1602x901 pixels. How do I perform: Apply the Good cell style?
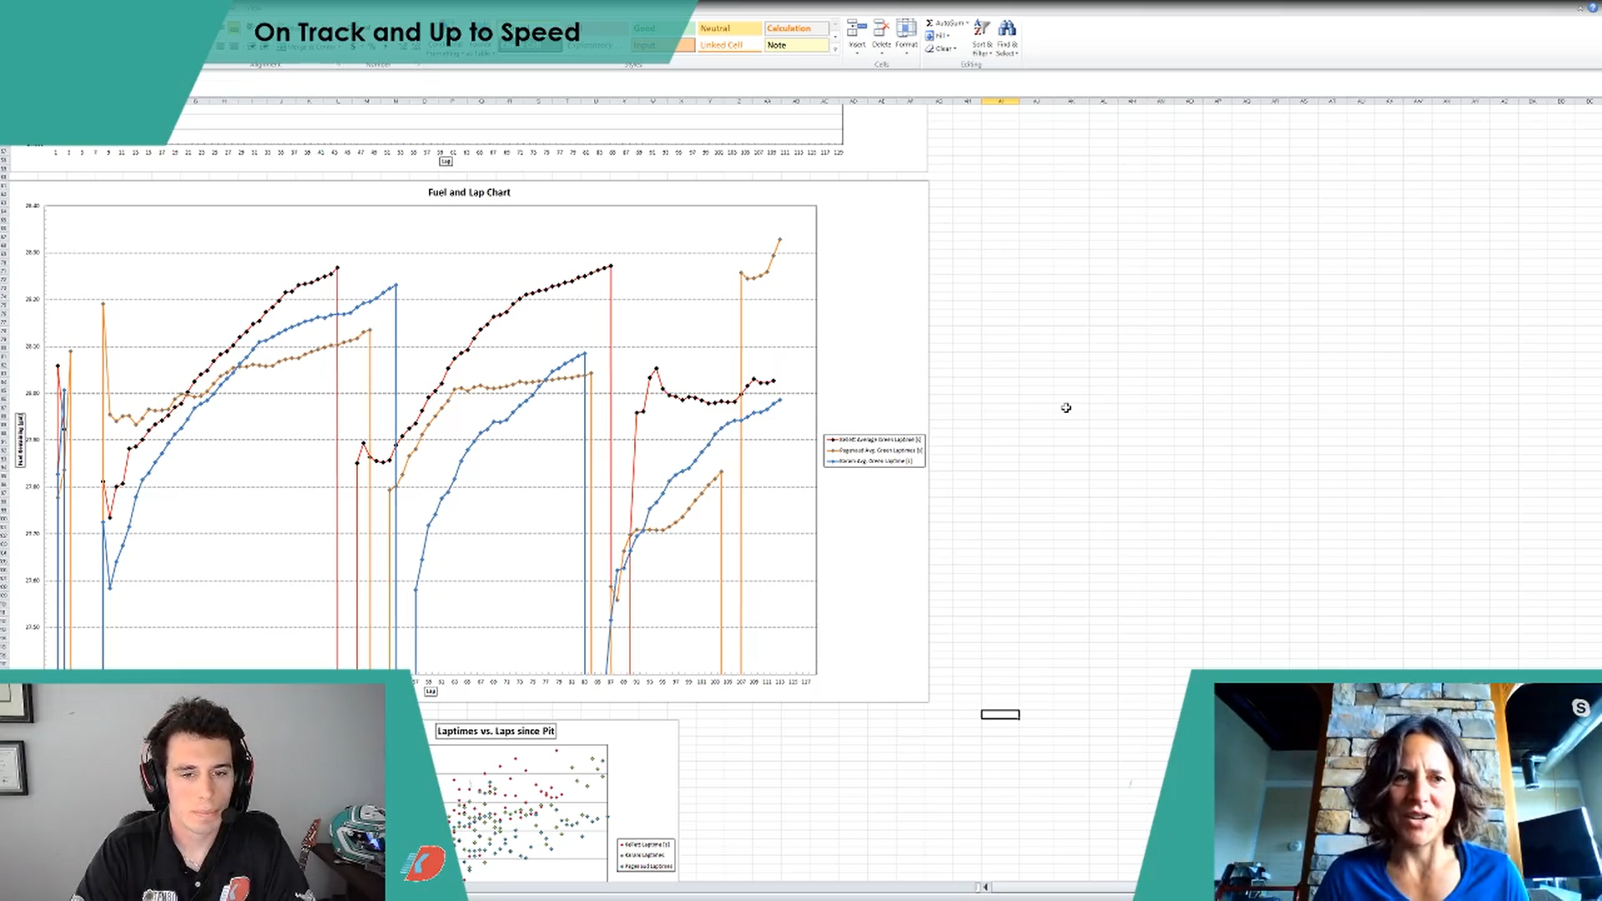662,28
